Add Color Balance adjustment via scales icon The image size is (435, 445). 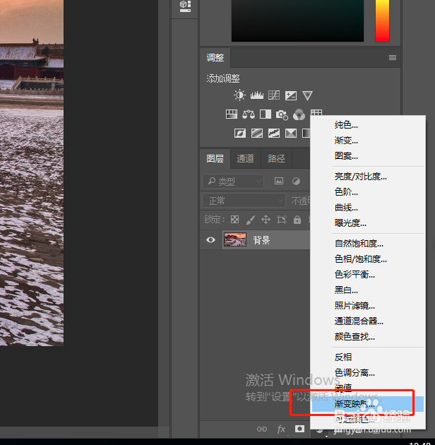pyautogui.click(x=249, y=114)
